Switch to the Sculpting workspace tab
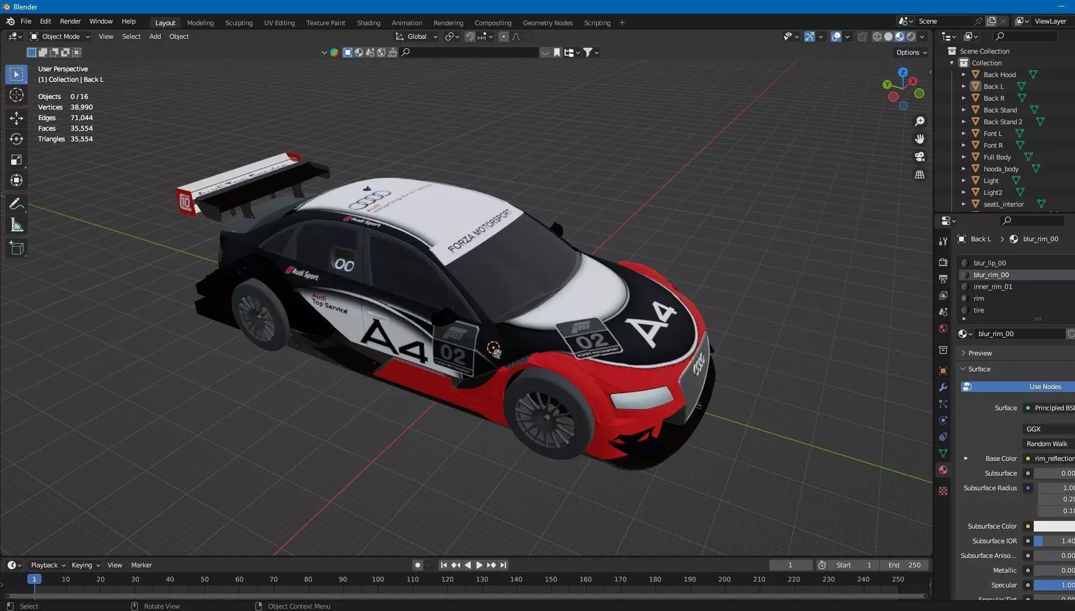The height and width of the screenshot is (611, 1075). [238, 23]
